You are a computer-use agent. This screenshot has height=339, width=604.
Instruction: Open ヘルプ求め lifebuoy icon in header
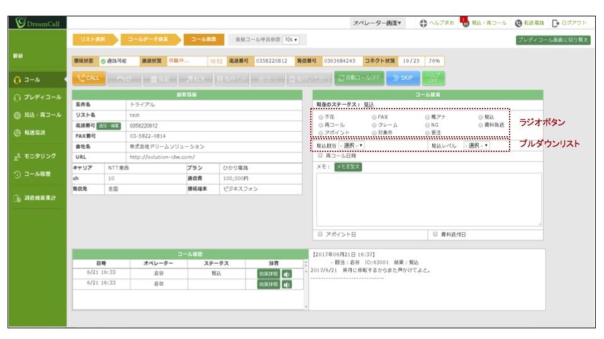point(423,23)
